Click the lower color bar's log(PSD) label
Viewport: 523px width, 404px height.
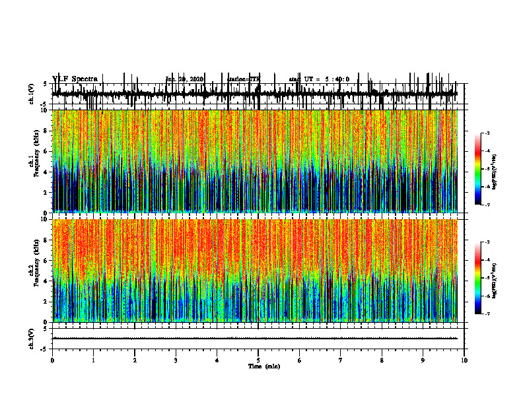[495, 281]
